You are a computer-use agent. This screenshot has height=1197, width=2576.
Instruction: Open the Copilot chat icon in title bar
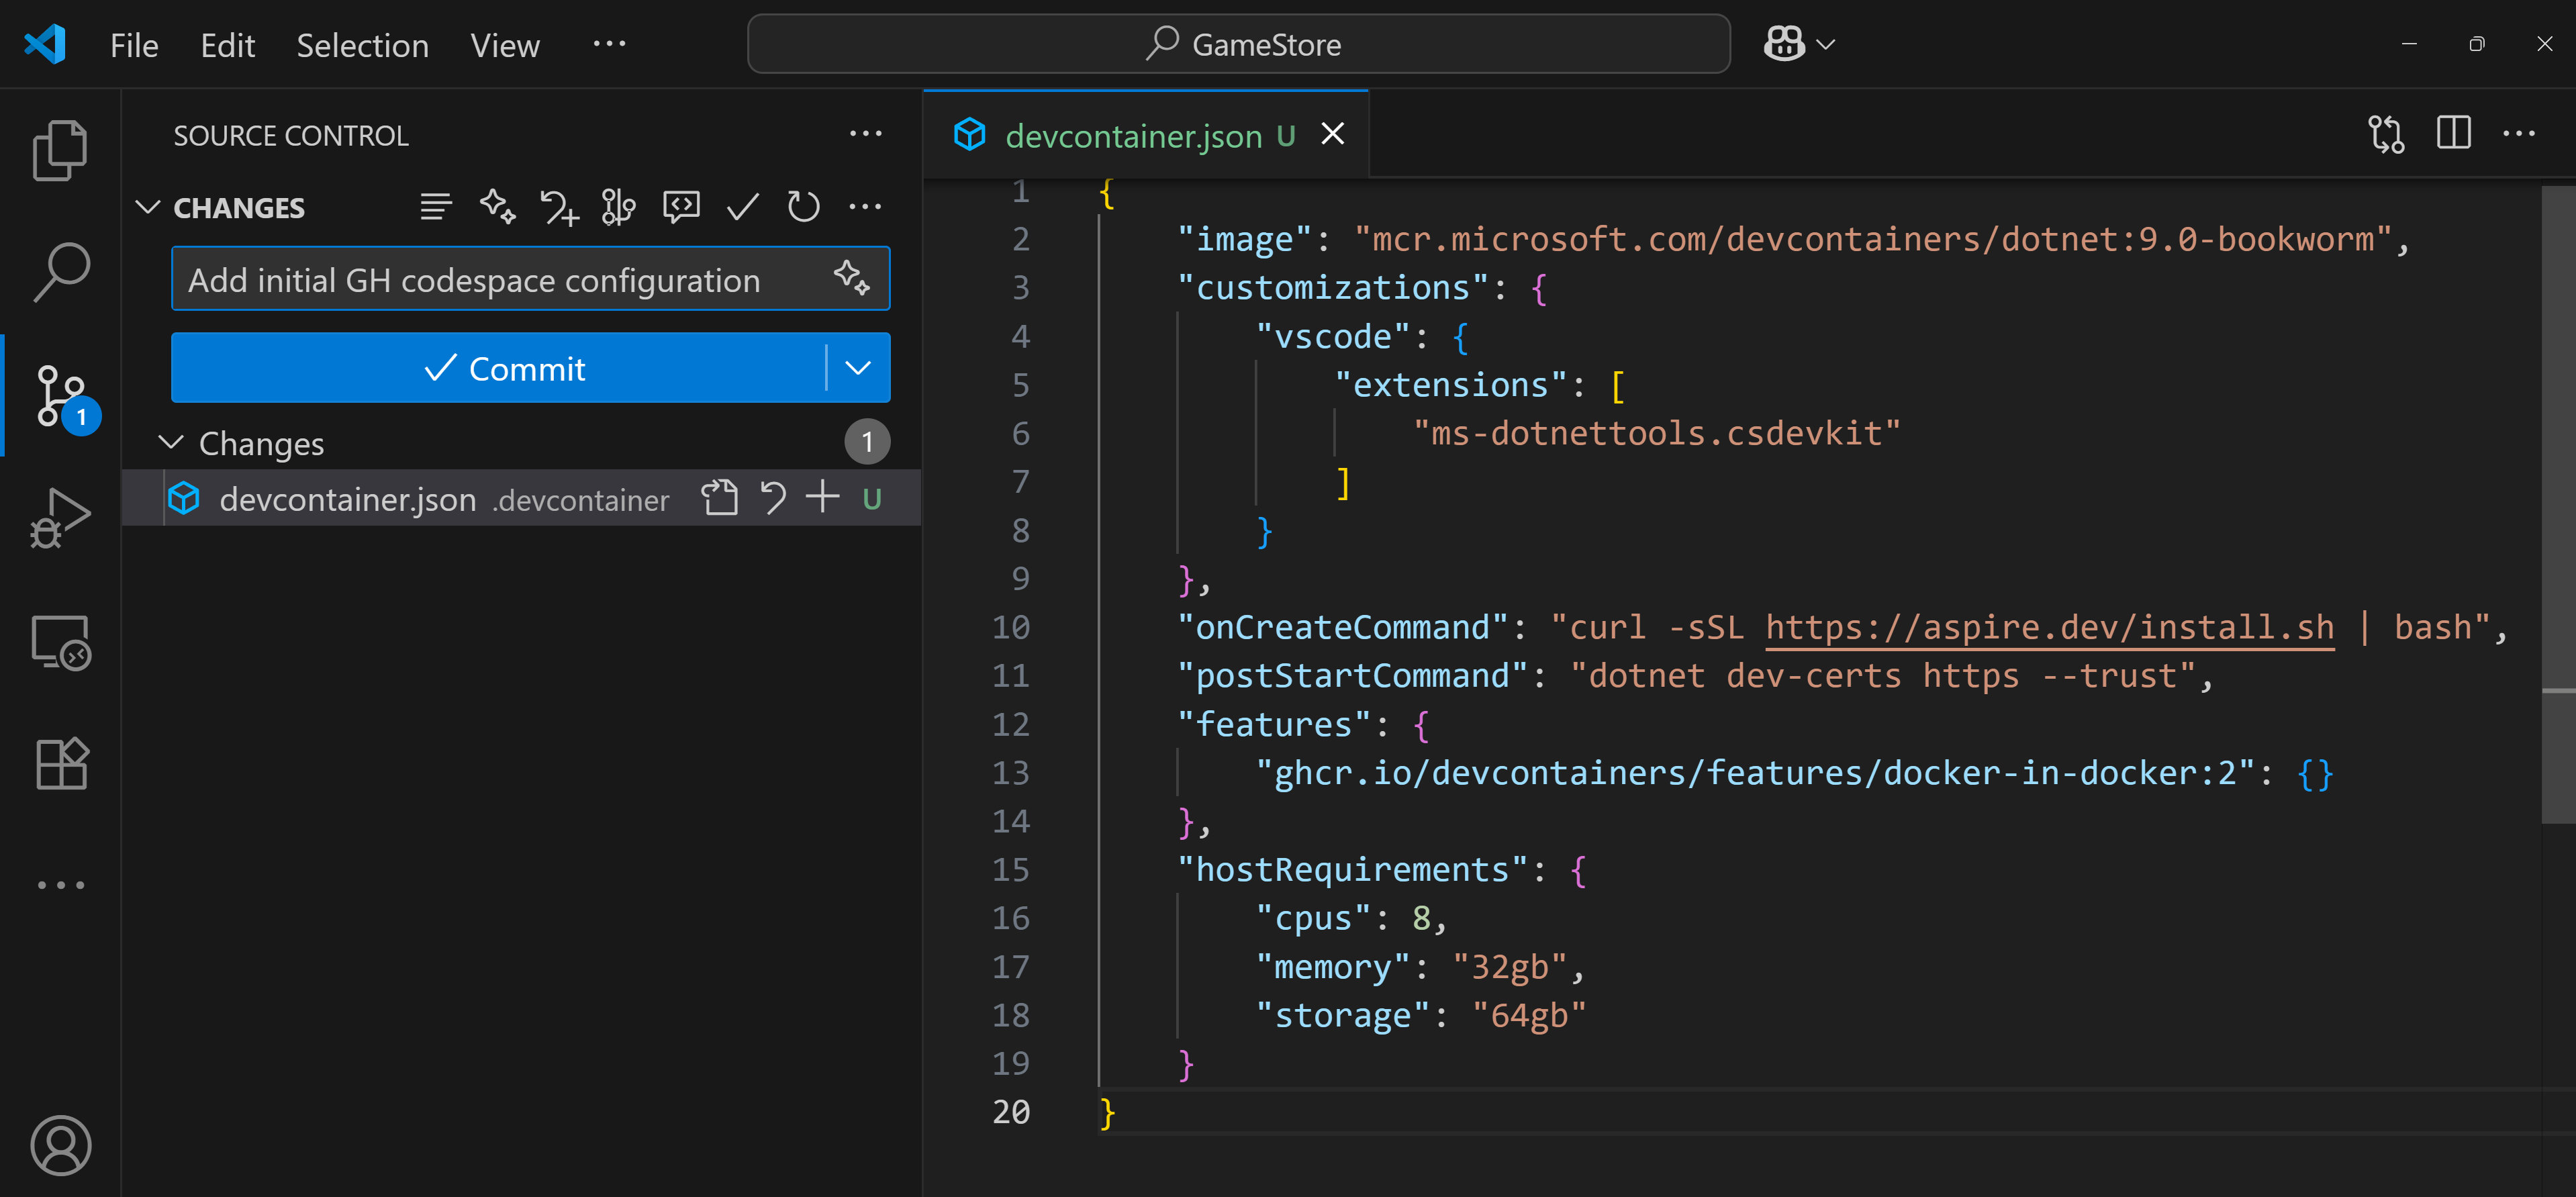click(1784, 44)
